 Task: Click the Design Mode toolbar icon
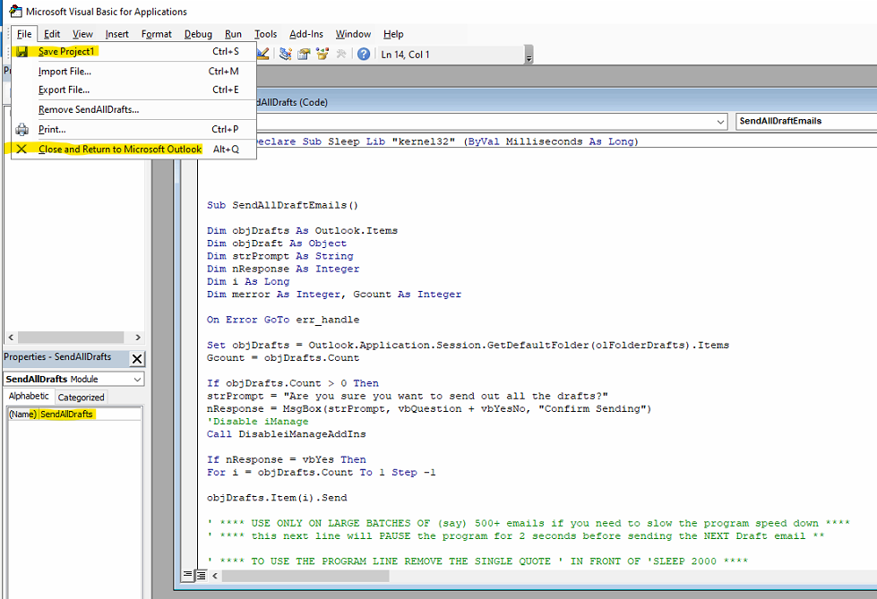pyautogui.click(x=264, y=54)
